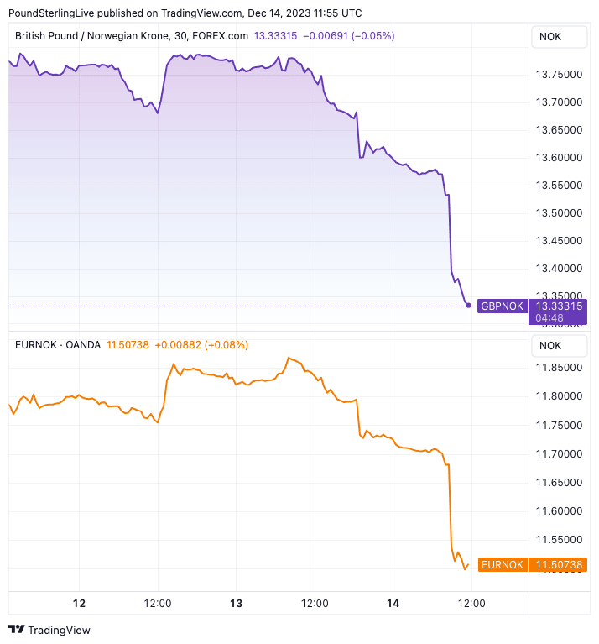This screenshot has width=599, height=644.
Task: Select the purple 13.33315 price tag
Action: point(559,306)
